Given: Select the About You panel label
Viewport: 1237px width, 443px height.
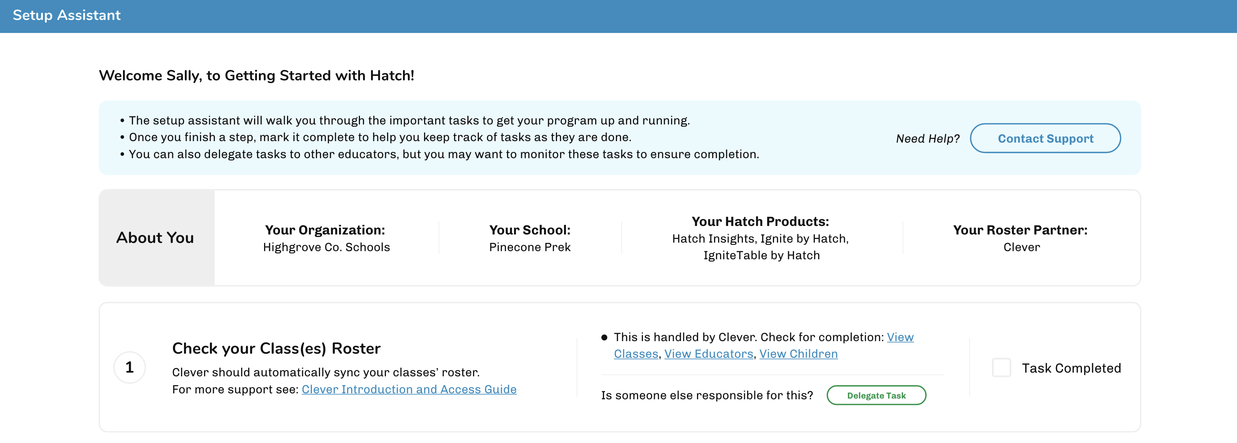Looking at the screenshot, I should (155, 238).
